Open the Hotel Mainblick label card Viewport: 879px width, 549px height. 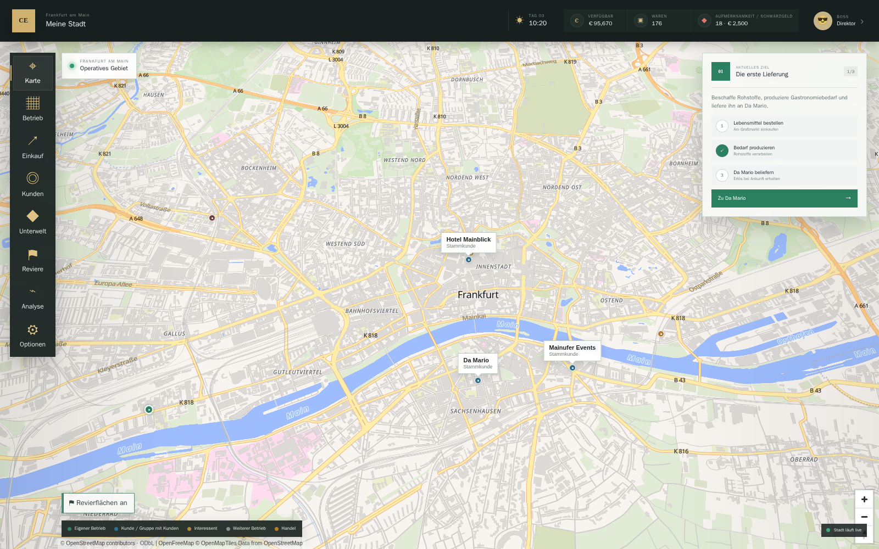pos(469,242)
